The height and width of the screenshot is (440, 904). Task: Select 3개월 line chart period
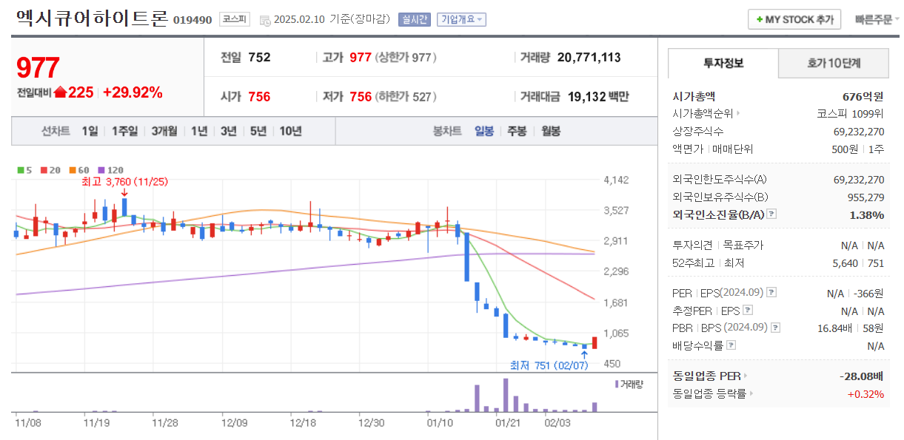pos(164,131)
